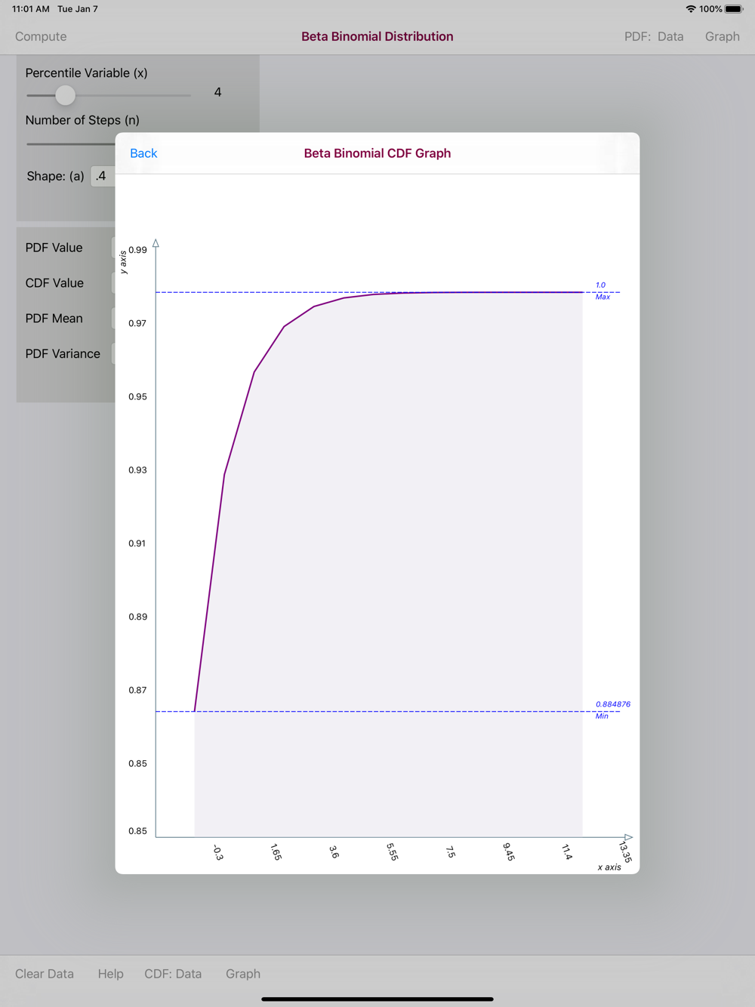
Task: Click the percentile value '4' readout
Action: (x=217, y=92)
